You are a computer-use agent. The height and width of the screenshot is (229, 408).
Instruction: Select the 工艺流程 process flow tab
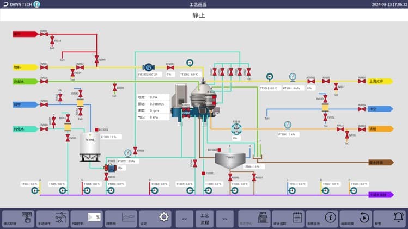pos(204,219)
